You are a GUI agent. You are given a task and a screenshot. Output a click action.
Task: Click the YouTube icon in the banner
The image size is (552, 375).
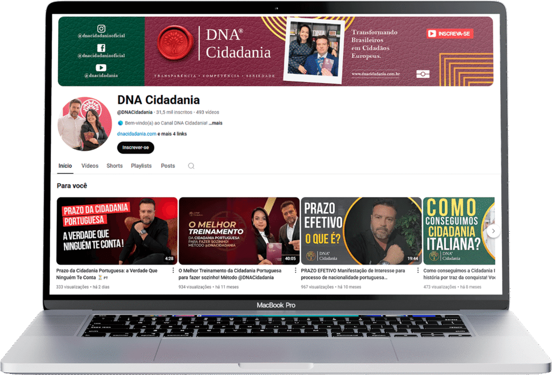click(x=101, y=67)
